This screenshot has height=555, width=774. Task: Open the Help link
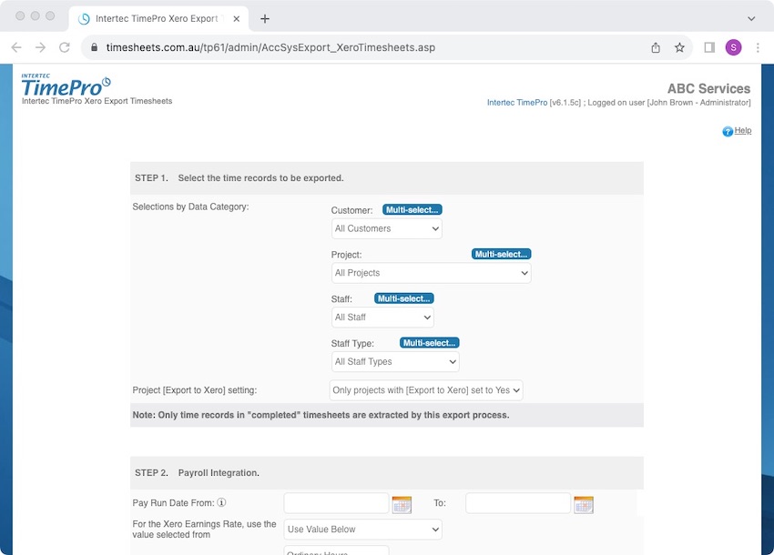[743, 131]
